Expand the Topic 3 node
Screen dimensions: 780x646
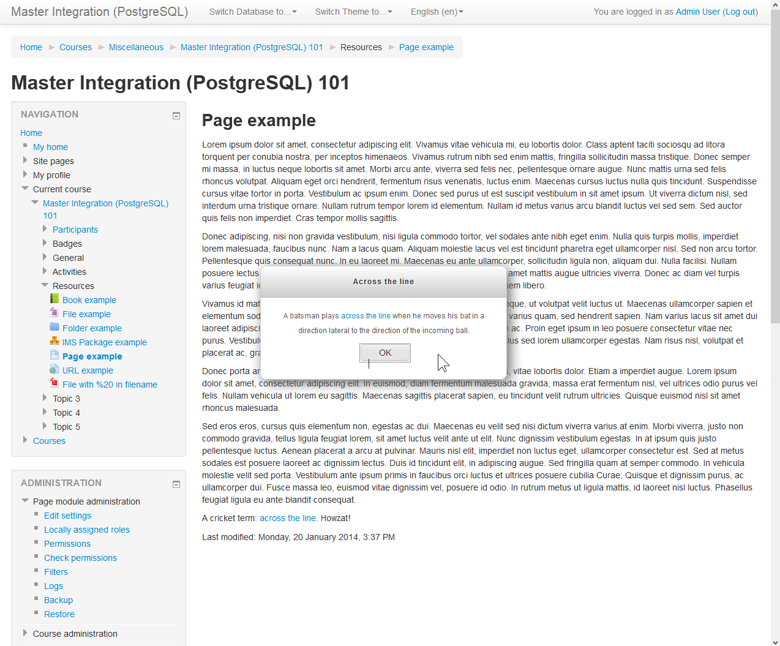coord(45,398)
